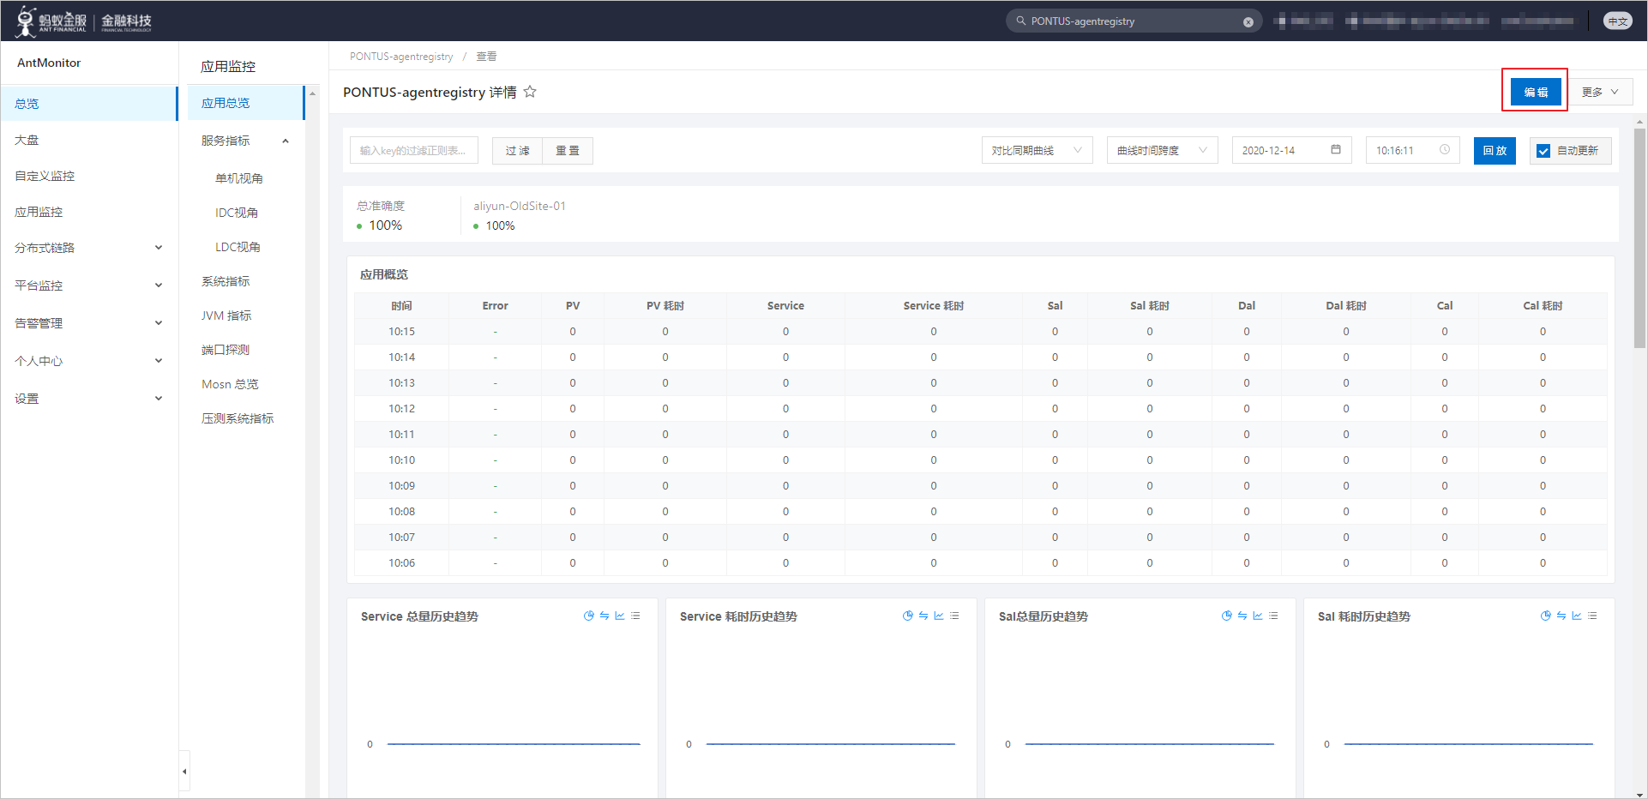Expand the 平台监控 menu
This screenshot has height=799, width=1648.
(x=89, y=285)
